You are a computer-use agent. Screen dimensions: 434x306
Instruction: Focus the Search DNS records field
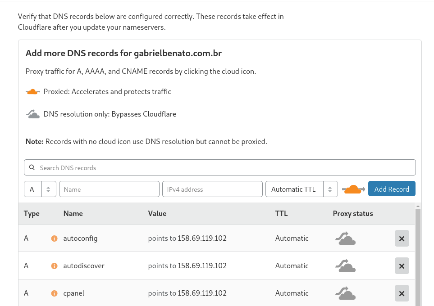tap(220, 167)
